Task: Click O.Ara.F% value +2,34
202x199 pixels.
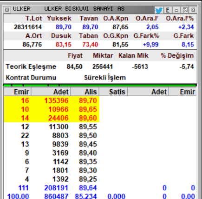Action: pos(186,27)
